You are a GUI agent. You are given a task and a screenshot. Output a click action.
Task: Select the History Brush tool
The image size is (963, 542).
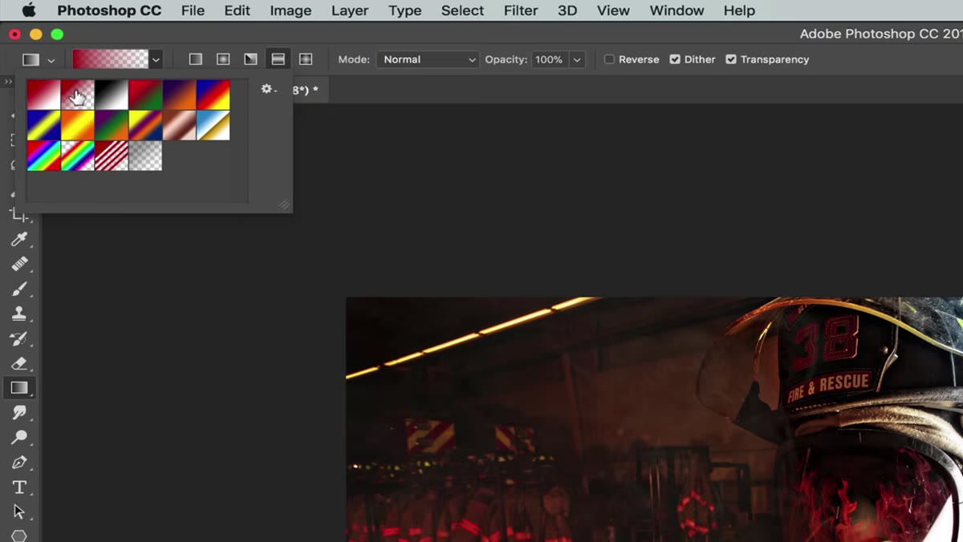pos(19,338)
